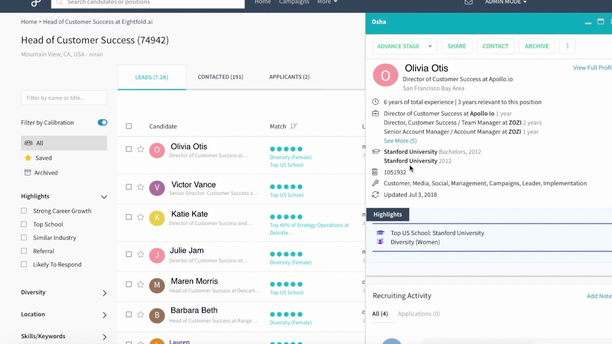
Task: Toggle the Filter by Calibration switch
Action: point(102,122)
